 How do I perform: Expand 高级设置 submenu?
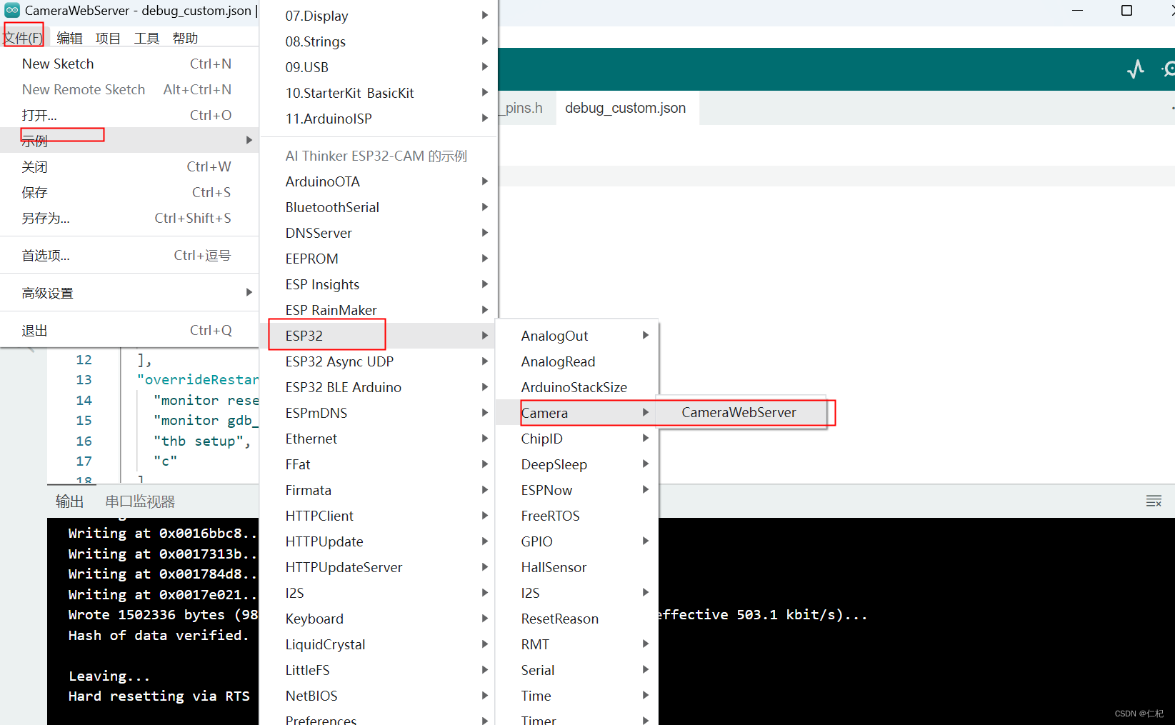coord(129,292)
